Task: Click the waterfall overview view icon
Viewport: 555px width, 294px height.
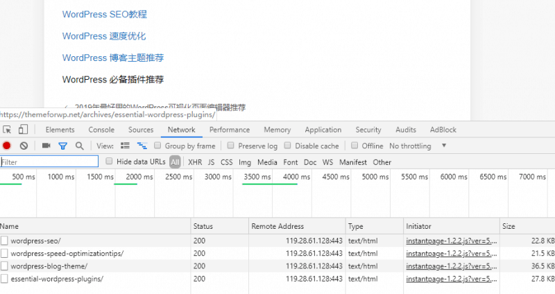Action: [142, 146]
